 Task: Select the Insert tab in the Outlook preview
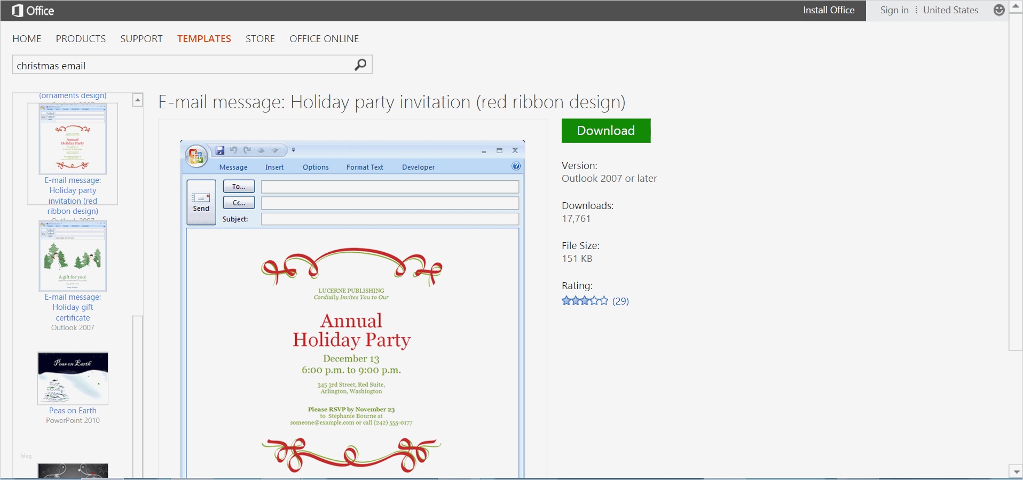coord(274,167)
